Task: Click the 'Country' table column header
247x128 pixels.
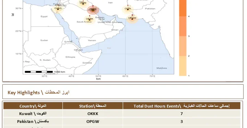Action: click(33, 106)
